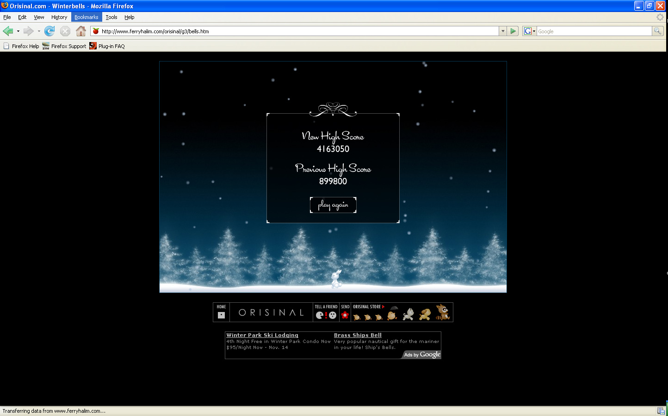Open the View menu
Image resolution: width=668 pixels, height=416 pixels.
(39, 17)
